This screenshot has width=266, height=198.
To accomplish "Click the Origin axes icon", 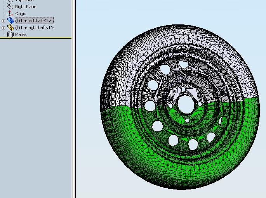I will (10, 14).
